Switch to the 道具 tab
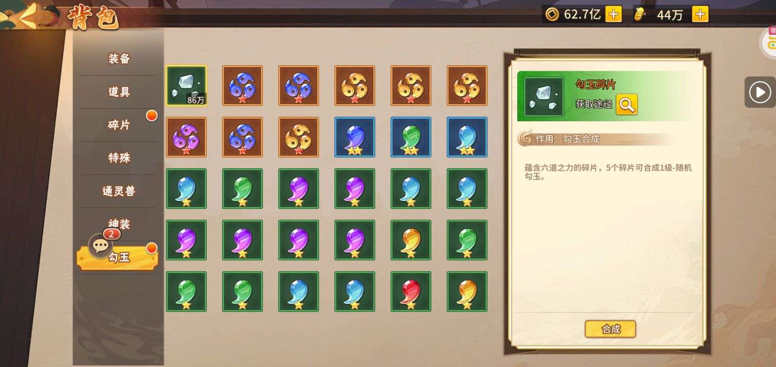Screen dimensions: 776x367 pos(118,92)
